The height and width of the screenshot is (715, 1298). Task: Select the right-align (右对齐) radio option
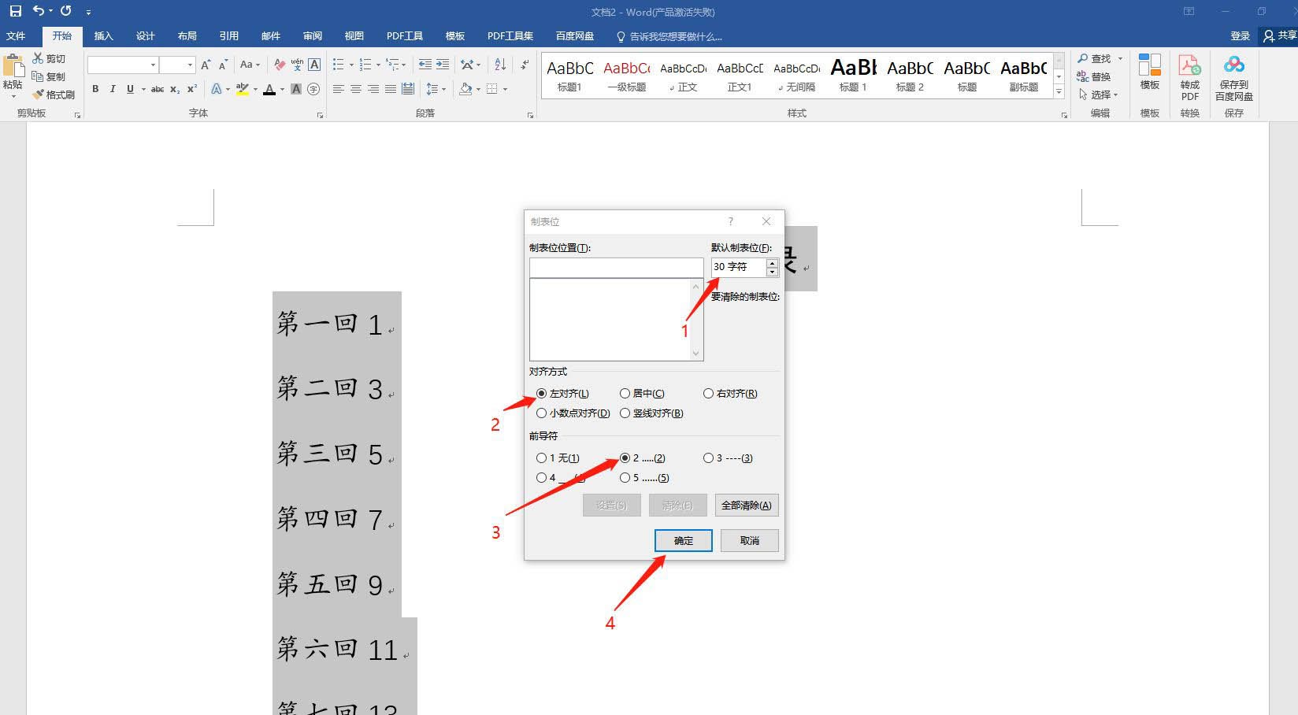click(708, 394)
